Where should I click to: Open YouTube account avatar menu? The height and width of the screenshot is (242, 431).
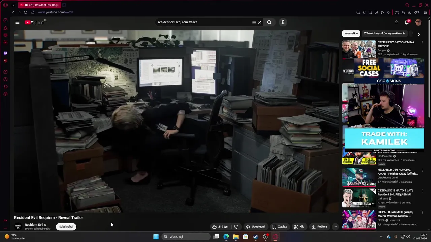tap(418, 22)
